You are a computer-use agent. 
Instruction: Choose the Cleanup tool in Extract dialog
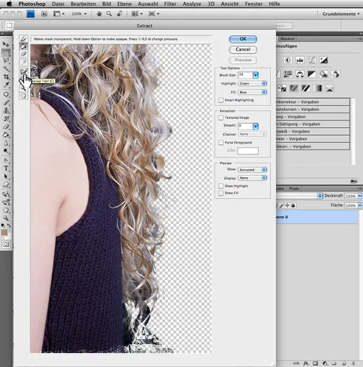tap(24, 71)
